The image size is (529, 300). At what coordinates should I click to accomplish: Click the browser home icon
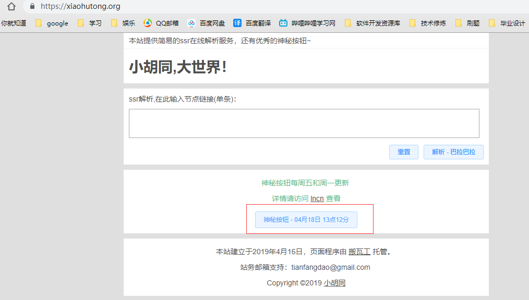click(11, 7)
